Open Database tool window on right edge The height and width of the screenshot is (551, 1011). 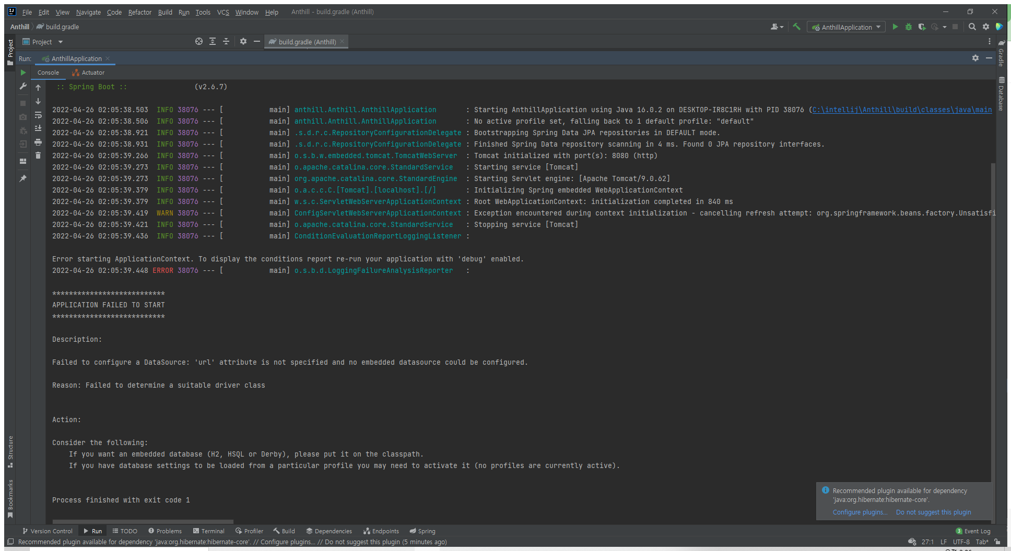1001,94
